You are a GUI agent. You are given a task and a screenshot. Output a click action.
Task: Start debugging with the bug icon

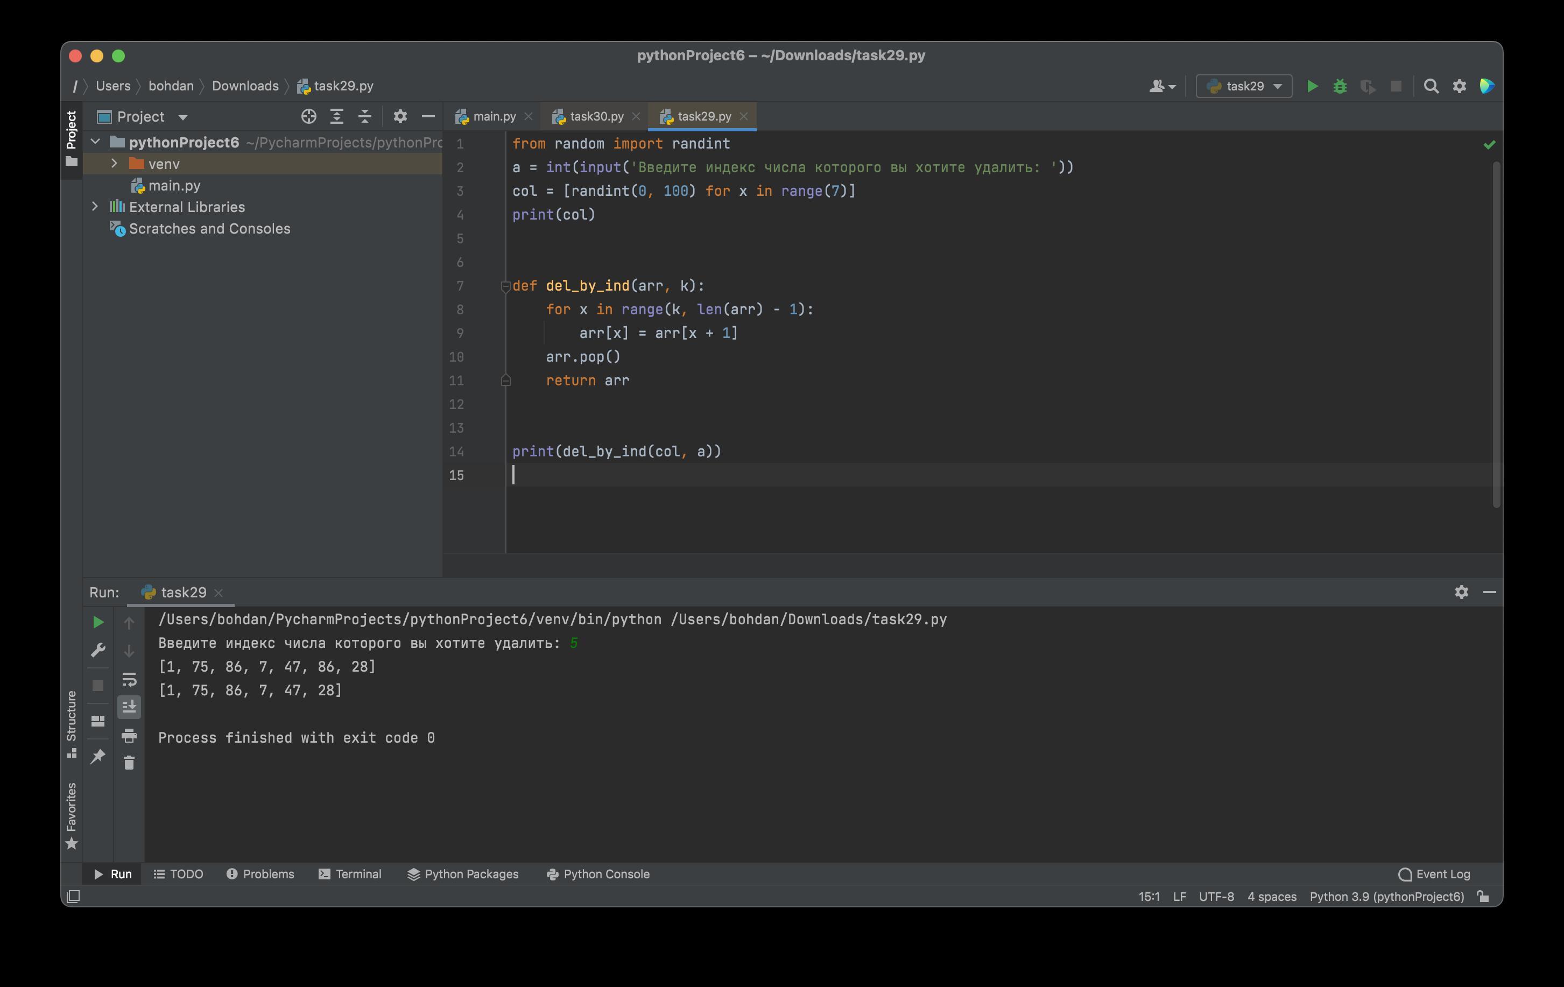point(1339,86)
